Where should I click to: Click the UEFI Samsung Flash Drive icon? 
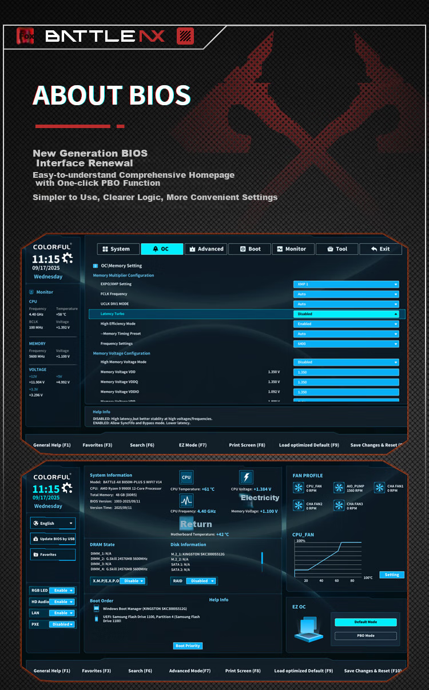[x=97, y=619]
